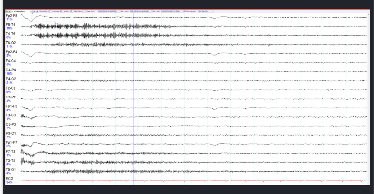This screenshot has width=374, height=194.
Task: Select the T5-O1 channel label
Action: pos(11,170)
